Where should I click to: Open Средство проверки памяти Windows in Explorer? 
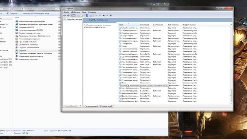tap(34, 53)
